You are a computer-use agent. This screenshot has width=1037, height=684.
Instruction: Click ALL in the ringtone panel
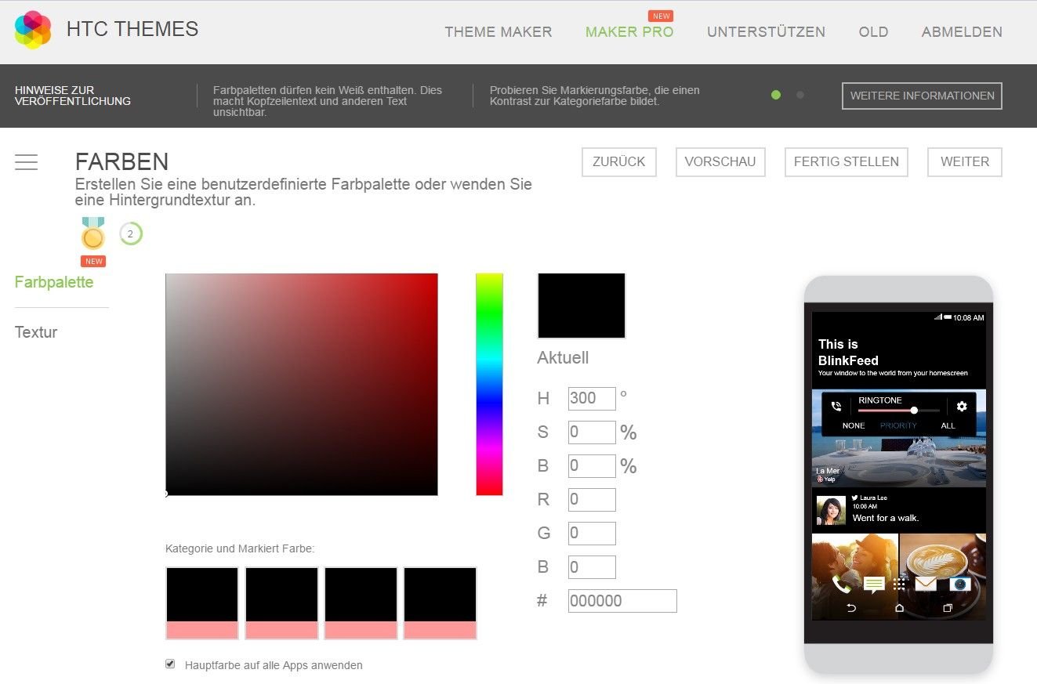tap(948, 425)
